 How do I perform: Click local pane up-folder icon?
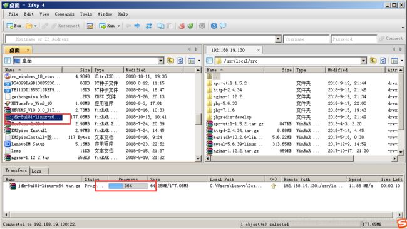click(x=170, y=61)
